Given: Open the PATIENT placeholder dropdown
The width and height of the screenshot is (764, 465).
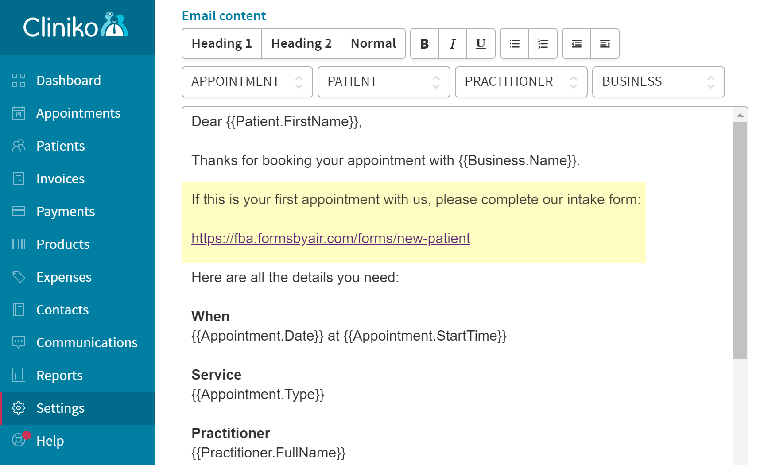Looking at the screenshot, I should pyautogui.click(x=384, y=81).
